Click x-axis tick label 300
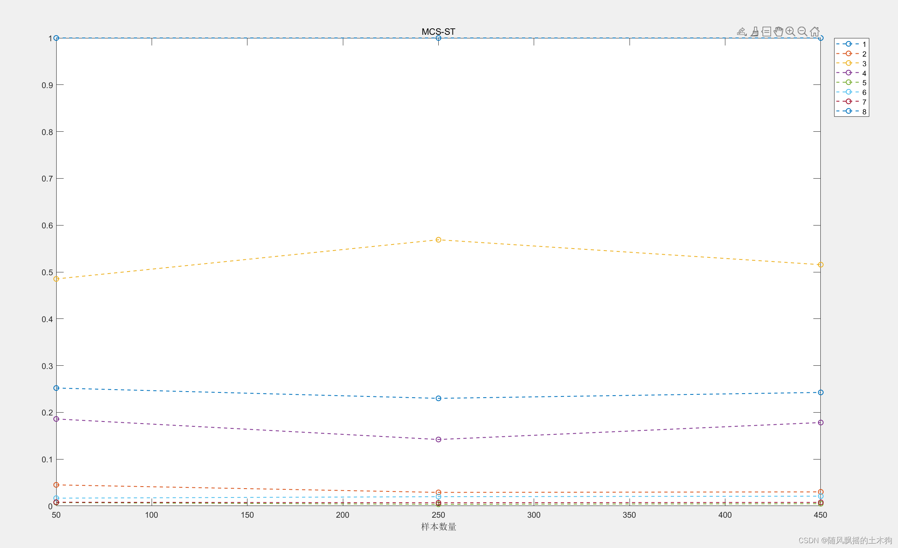This screenshot has width=898, height=548. [534, 515]
